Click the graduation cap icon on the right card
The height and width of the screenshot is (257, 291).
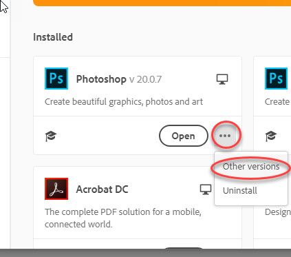[271, 136]
